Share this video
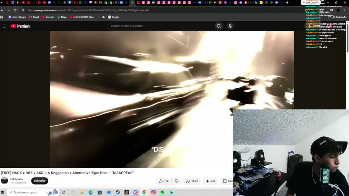The height and width of the screenshot is (196, 349). 192,181
